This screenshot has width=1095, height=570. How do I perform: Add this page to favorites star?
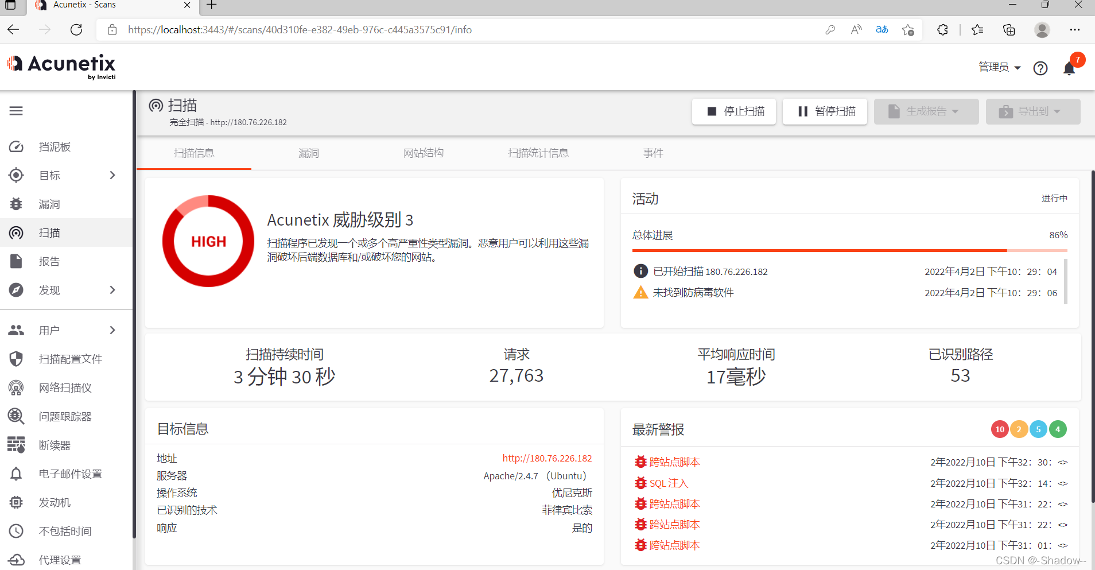[908, 30]
